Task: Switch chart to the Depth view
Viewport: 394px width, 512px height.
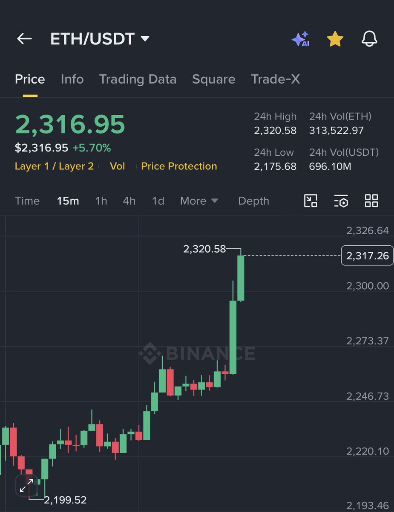Action: tap(253, 201)
